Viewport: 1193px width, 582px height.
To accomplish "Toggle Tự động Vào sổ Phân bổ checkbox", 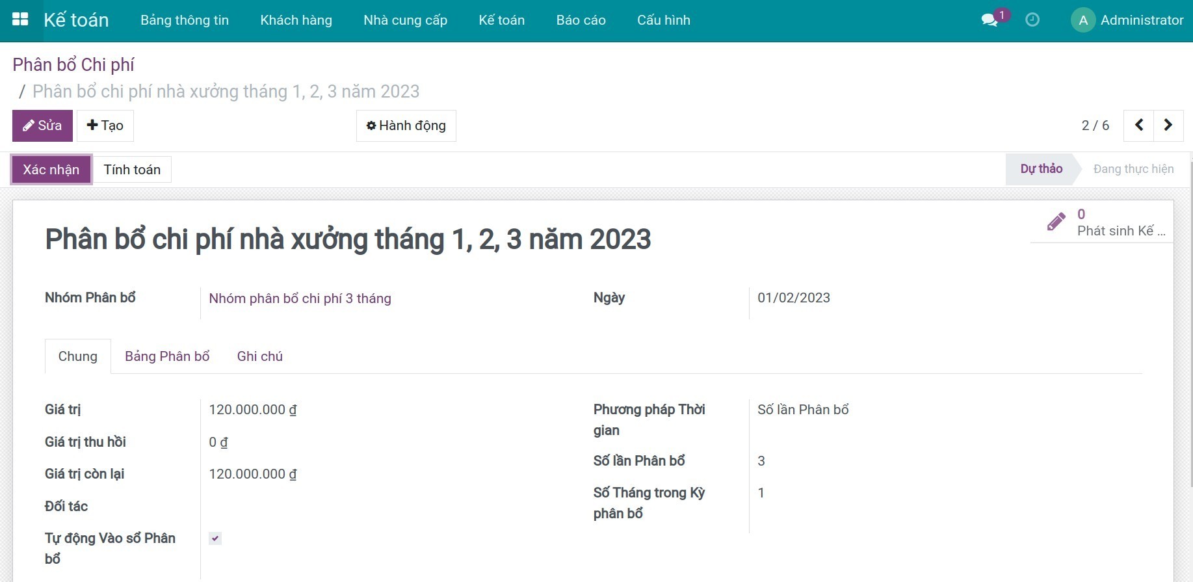I will (x=215, y=538).
